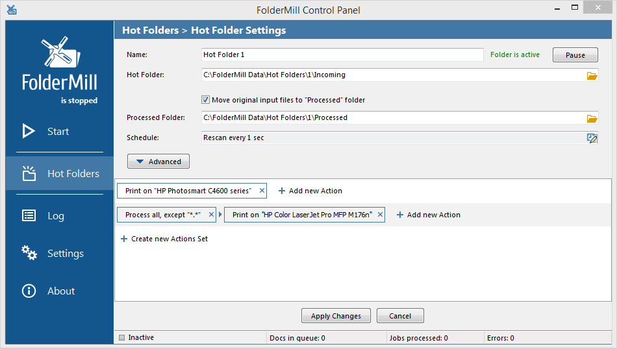Image resolution: width=617 pixels, height=349 pixels.
Task: Toggle Move original input files to Processed checkbox
Action: [205, 100]
